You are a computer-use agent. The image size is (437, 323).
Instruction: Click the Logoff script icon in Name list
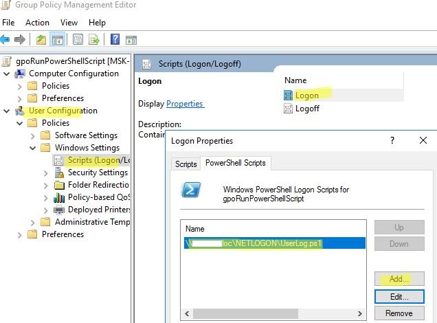click(x=288, y=109)
